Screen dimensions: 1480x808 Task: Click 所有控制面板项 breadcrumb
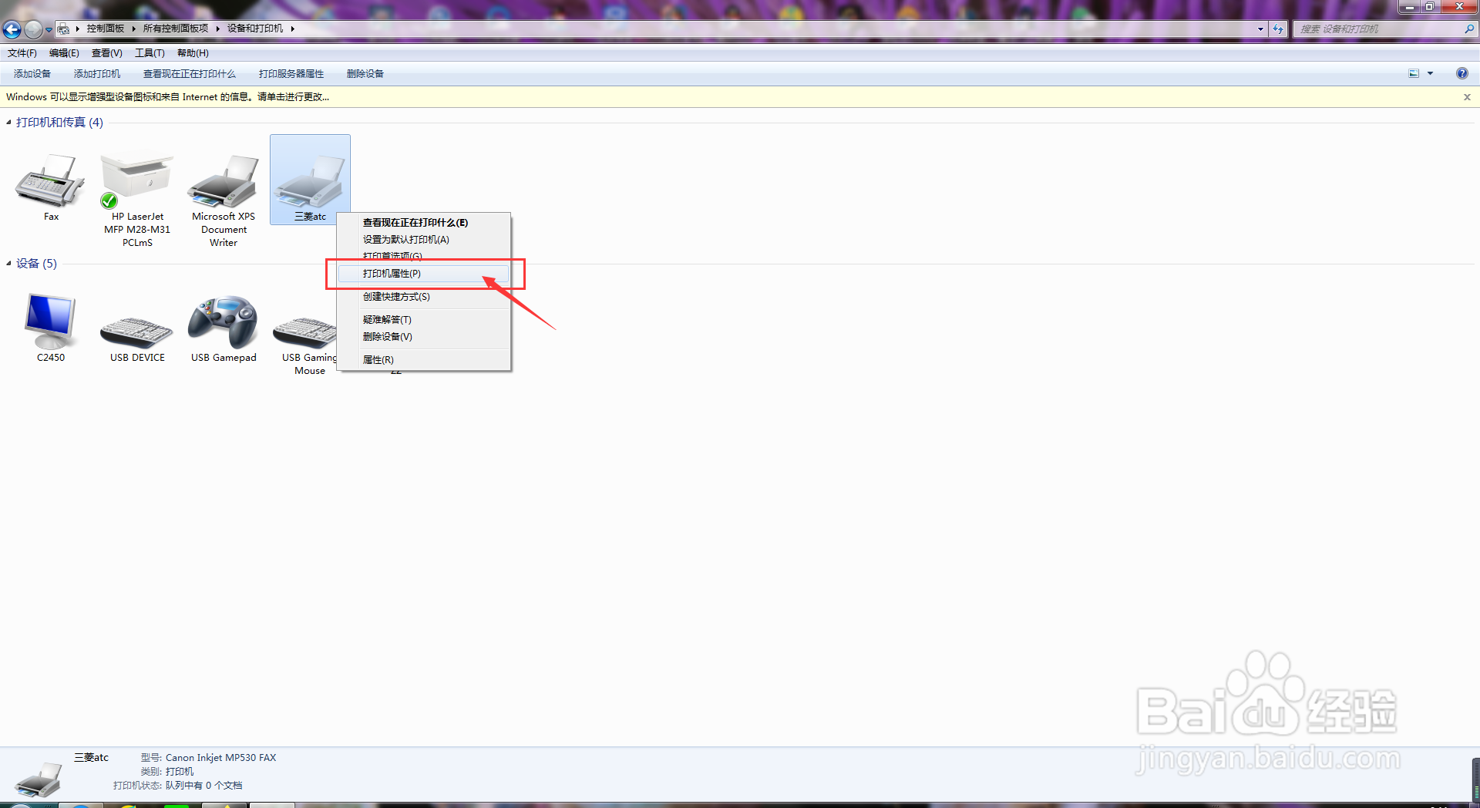pos(176,29)
